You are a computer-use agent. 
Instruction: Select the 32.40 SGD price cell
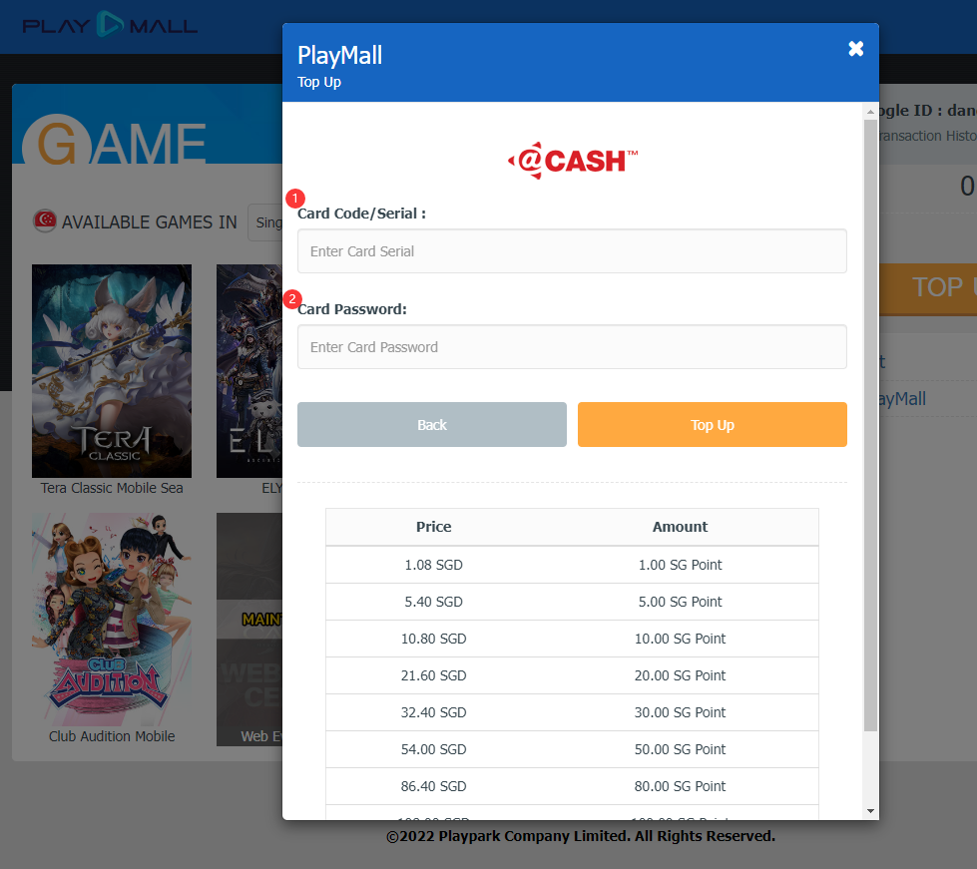pos(434,712)
